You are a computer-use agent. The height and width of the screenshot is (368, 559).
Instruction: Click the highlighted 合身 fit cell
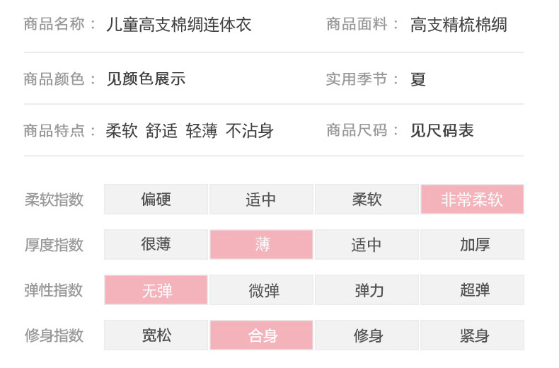tap(261, 335)
